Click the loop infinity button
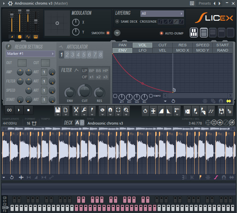The width and height of the screenshot is (237, 213). 10,110
